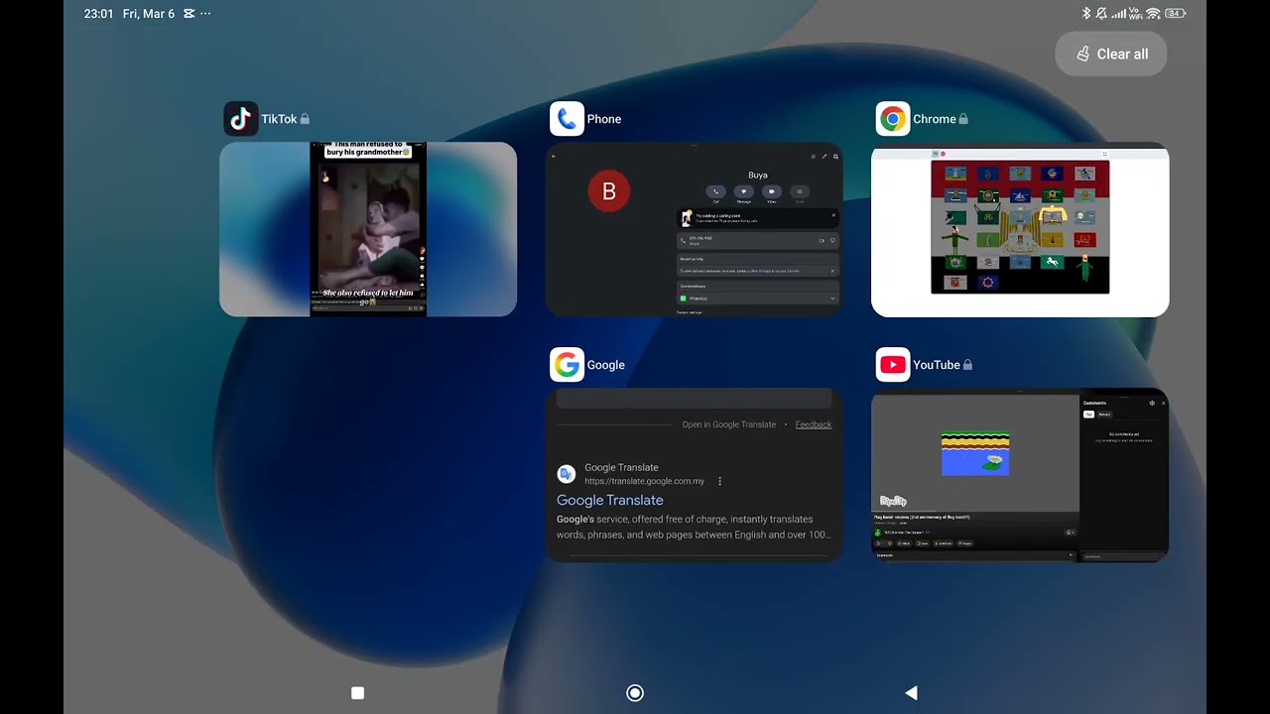1270x714 pixels.
Task: Tap the Fri, Mar 6 date
Action: [x=149, y=14]
